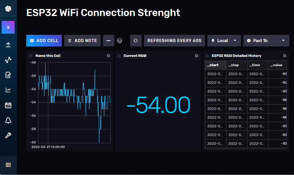Expand the sidebar navigation toggle
The width and height of the screenshot is (294, 175).
(x=8, y=164)
